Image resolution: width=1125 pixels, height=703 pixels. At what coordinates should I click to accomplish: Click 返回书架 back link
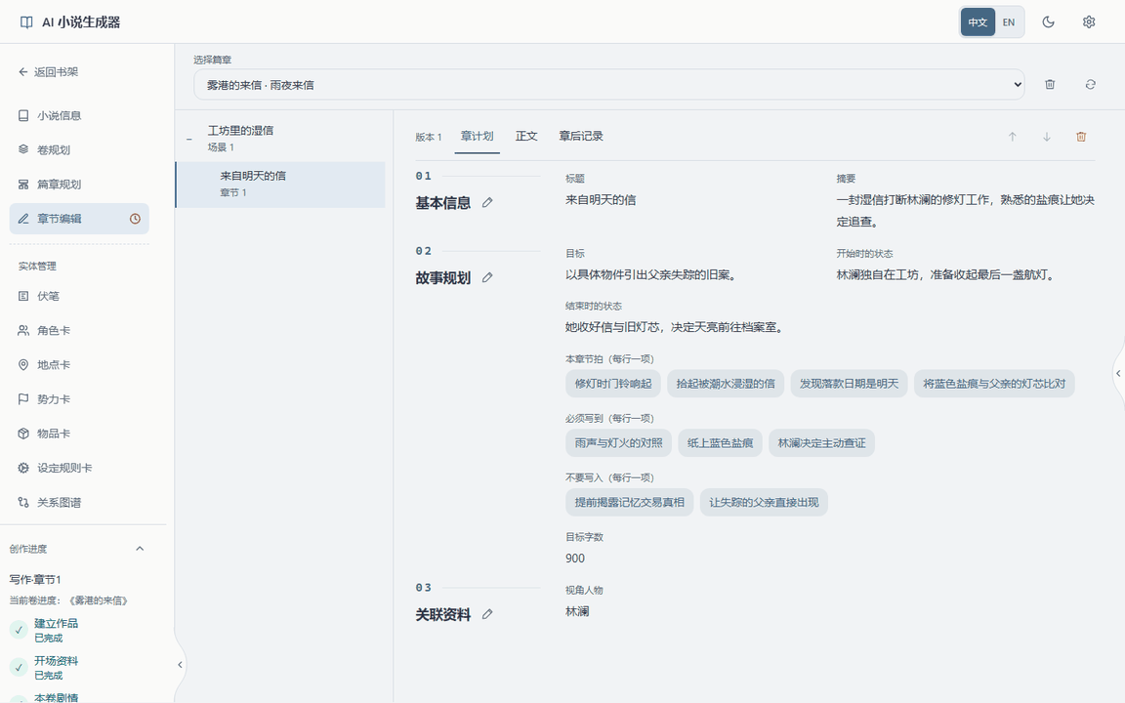pos(48,71)
